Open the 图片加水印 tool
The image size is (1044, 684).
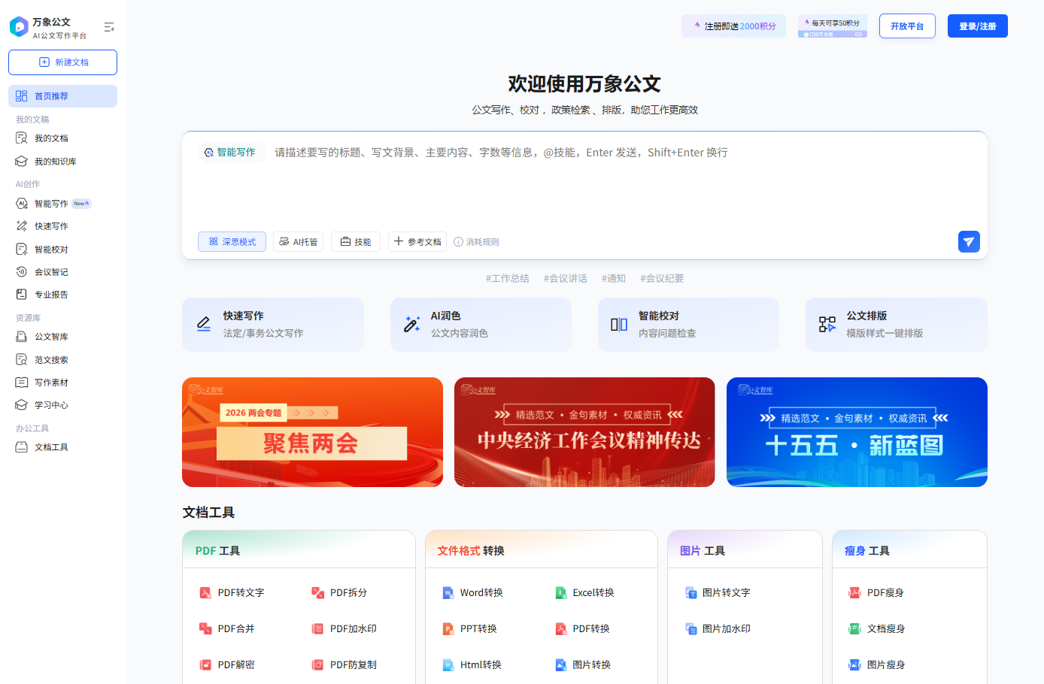point(718,629)
